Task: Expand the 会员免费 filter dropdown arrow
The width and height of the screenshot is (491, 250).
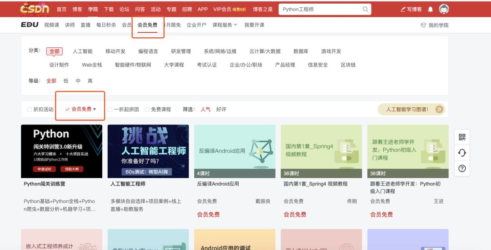Action: (95, 109)
